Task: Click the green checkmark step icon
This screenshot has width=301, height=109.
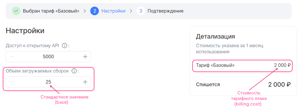Action: 16,11
